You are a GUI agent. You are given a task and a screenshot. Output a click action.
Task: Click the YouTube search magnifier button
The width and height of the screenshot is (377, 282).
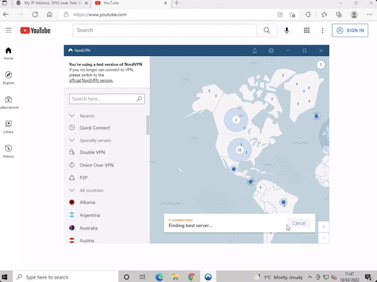267,30
